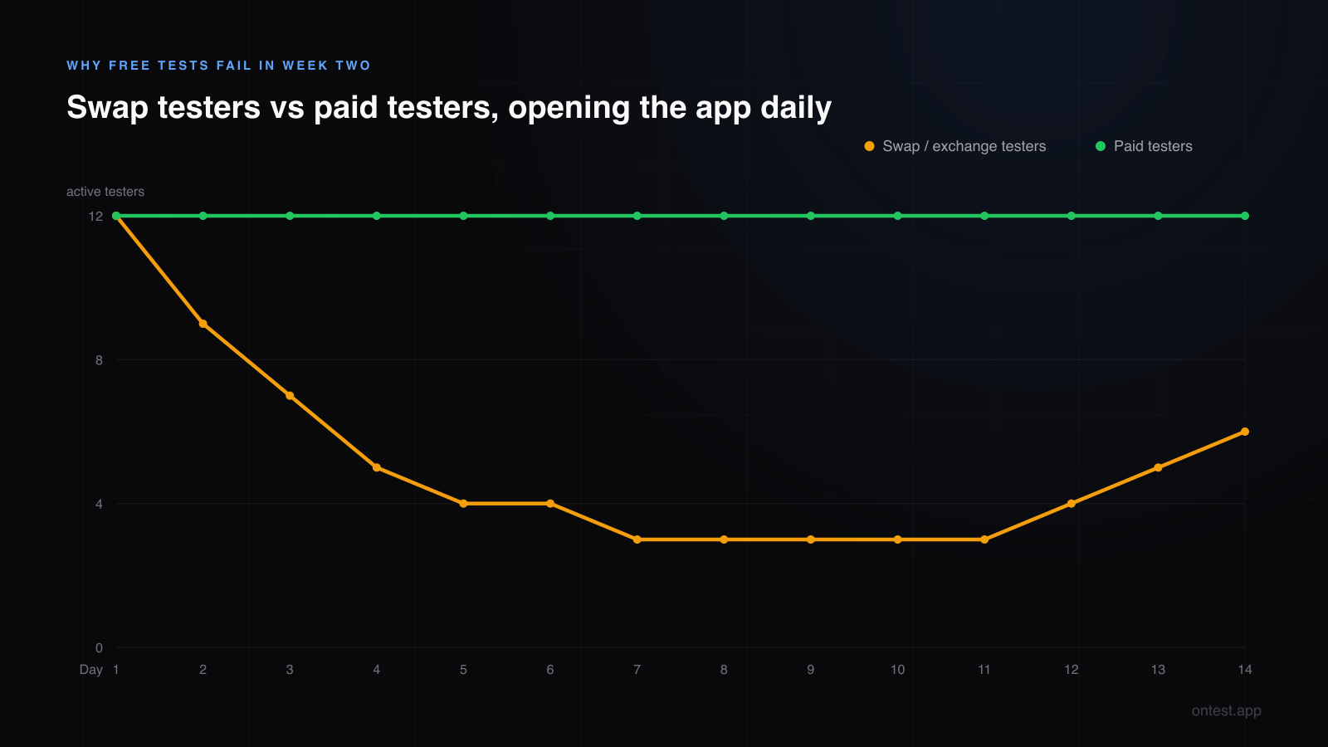Click the orange data point at day 12
The image size is (1328, 747).
[x=1072, y=504]
